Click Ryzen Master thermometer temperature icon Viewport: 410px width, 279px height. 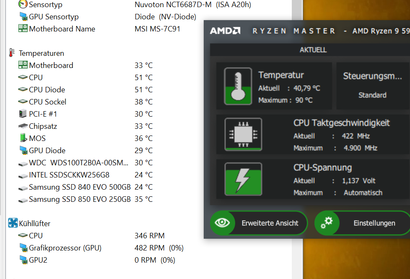pyautogui.click(x=238, y=86)
